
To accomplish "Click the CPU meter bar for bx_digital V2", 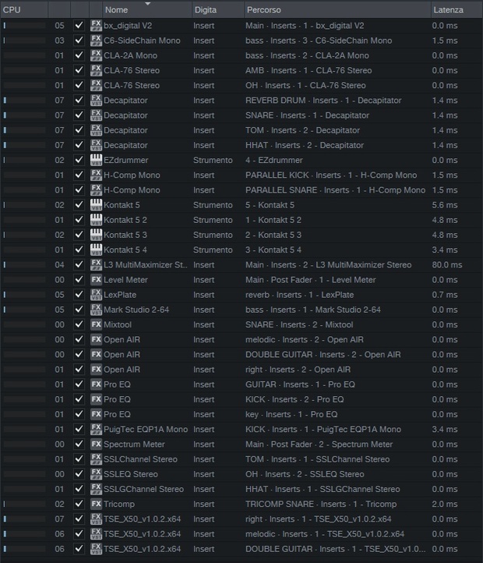I will click(x=24, y=26).
